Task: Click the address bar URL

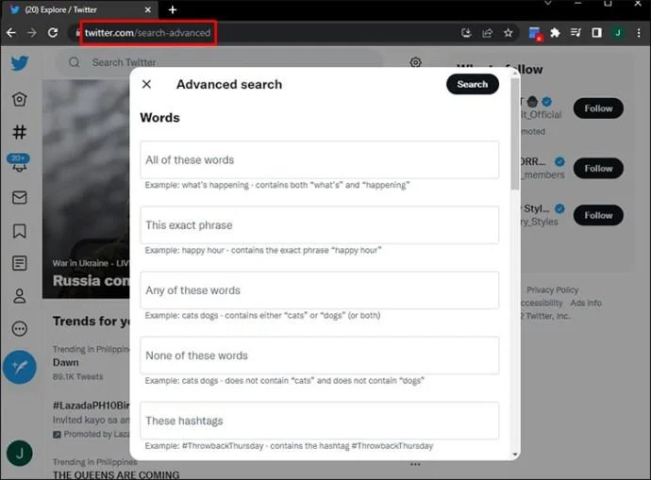Action: [x=147, y=33]
